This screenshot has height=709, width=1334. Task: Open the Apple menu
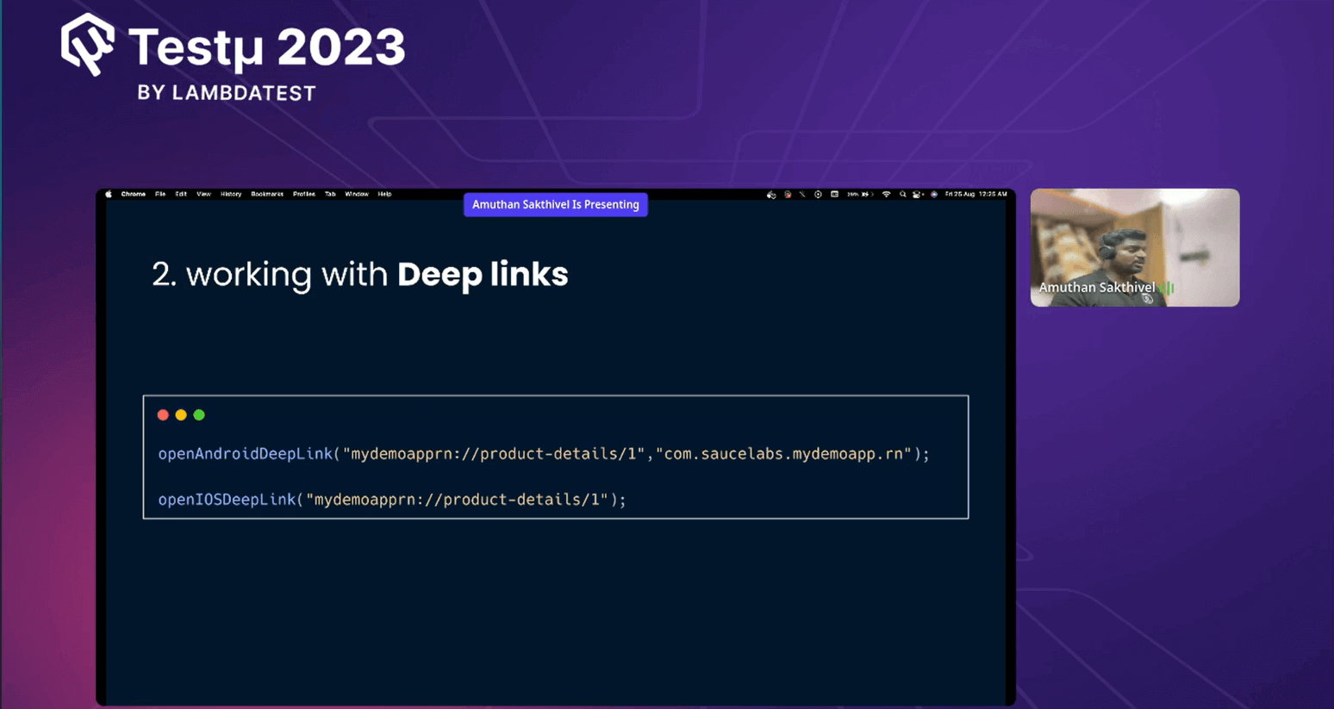107,195
